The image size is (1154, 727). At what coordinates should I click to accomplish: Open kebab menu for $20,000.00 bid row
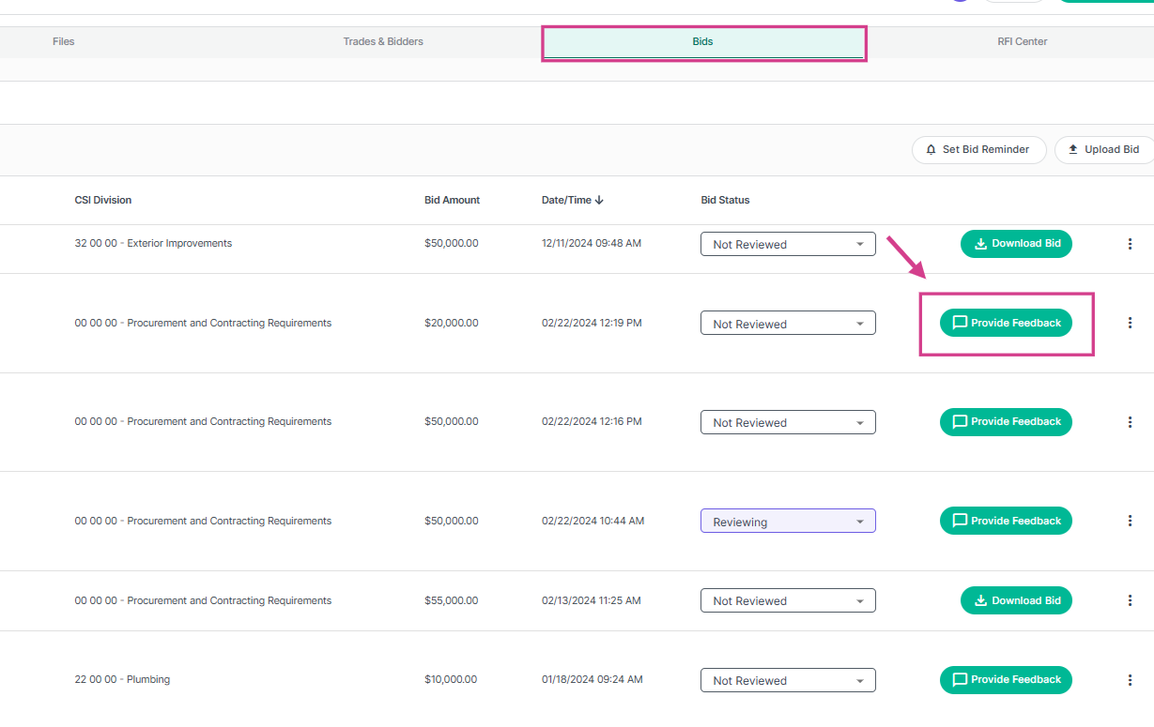(1130, 323)
